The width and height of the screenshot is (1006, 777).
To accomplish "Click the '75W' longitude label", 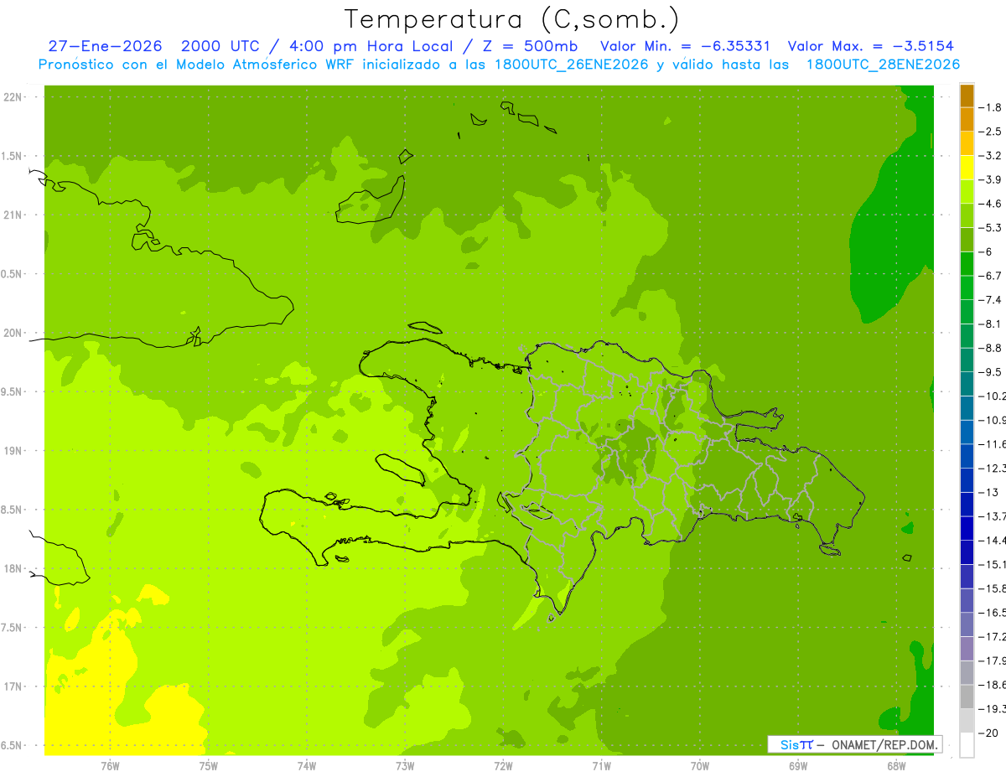I will tap(209, 764).
